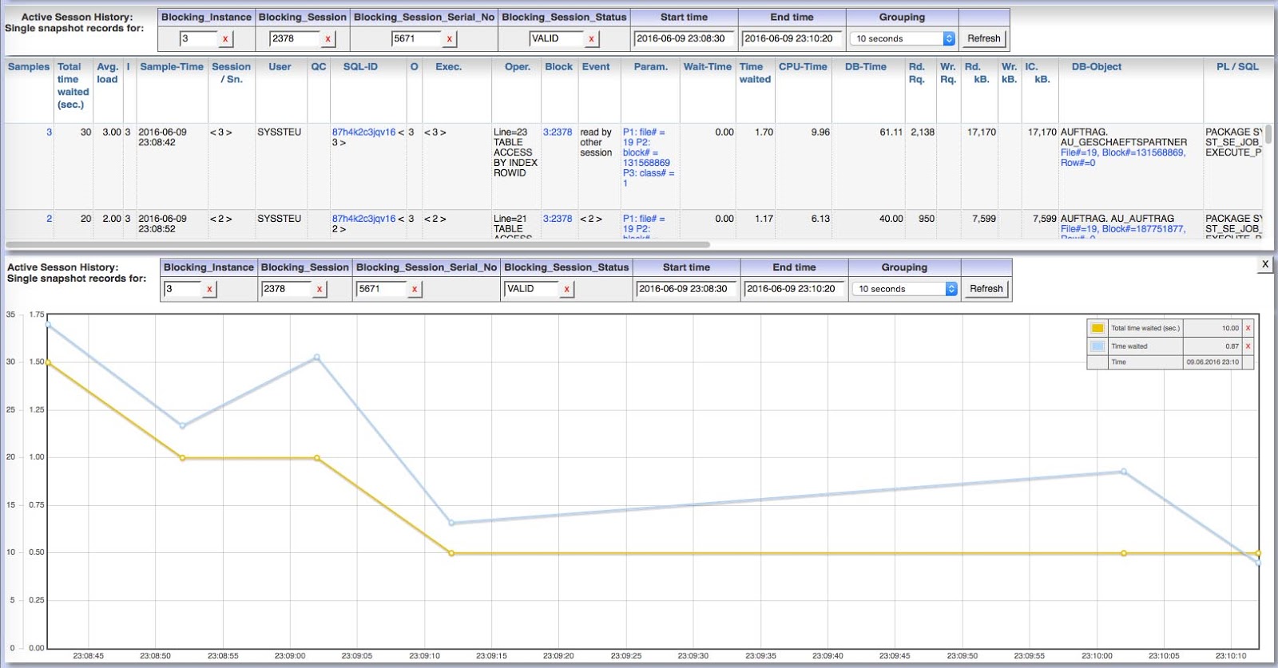Image resolution: width=1278 pixels, height=668 pixels.
Task: Select yellow data point at value 20 near 23:08:52
Action: (183, 458)
